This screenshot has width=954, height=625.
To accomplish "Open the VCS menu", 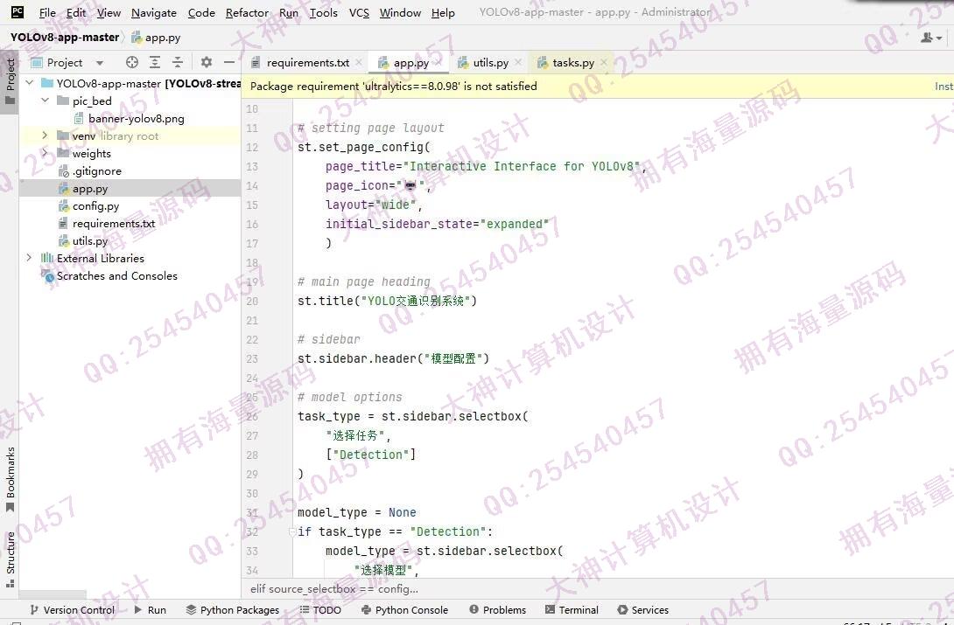I will coord(359,13).
